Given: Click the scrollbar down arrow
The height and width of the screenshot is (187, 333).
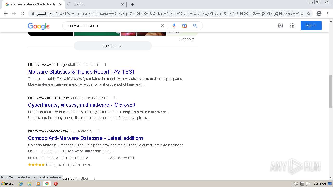Looking at the screenshot, I should [331, 178].
